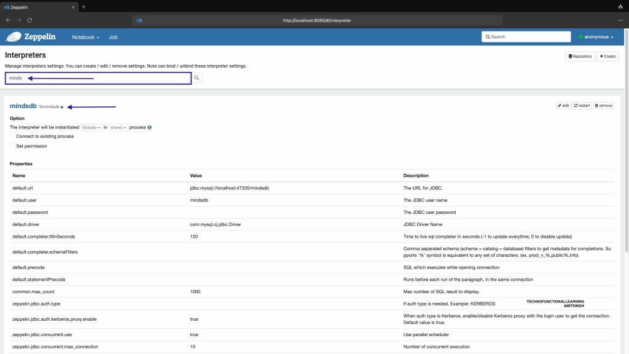Screen dimensions: 629x354
Task: Expand the anonymous user dropdown
Action: (596, 37)
